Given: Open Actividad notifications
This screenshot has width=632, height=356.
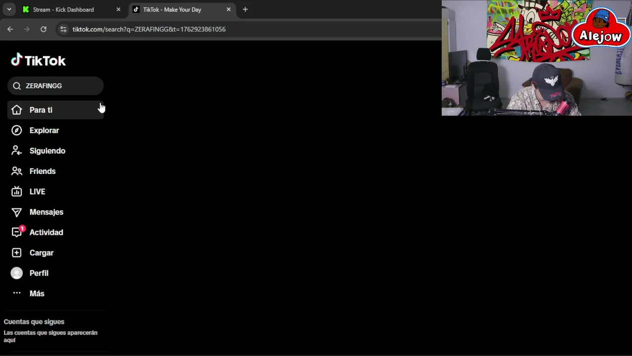Looking at the screenshot, I should (x=46, y=232).
